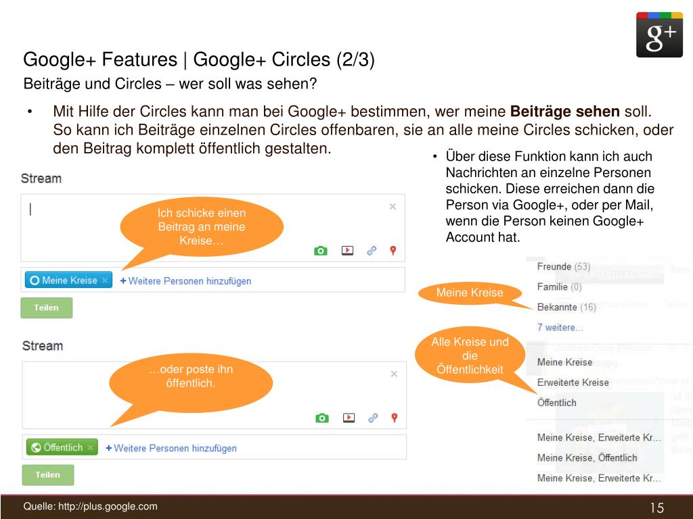Click Teilen button under Meine Kreise
Viewport: 693px width, 519px height.
[x=47, y=307]
